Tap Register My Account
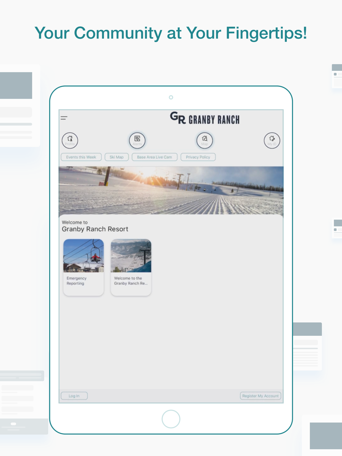 point(260,396)
